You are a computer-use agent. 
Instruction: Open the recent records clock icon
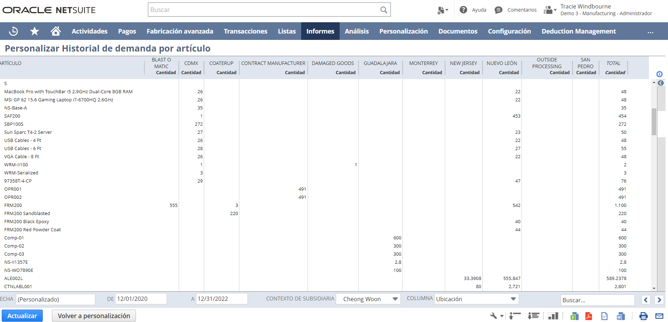[x=13, y=31]
